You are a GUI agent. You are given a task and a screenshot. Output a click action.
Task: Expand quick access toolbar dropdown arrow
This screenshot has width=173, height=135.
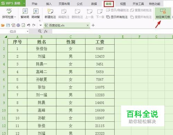click(40, 25)
